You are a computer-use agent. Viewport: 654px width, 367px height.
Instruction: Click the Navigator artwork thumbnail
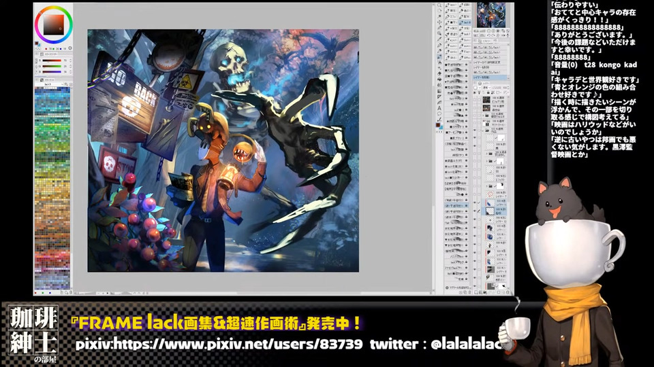click(491, 14)
